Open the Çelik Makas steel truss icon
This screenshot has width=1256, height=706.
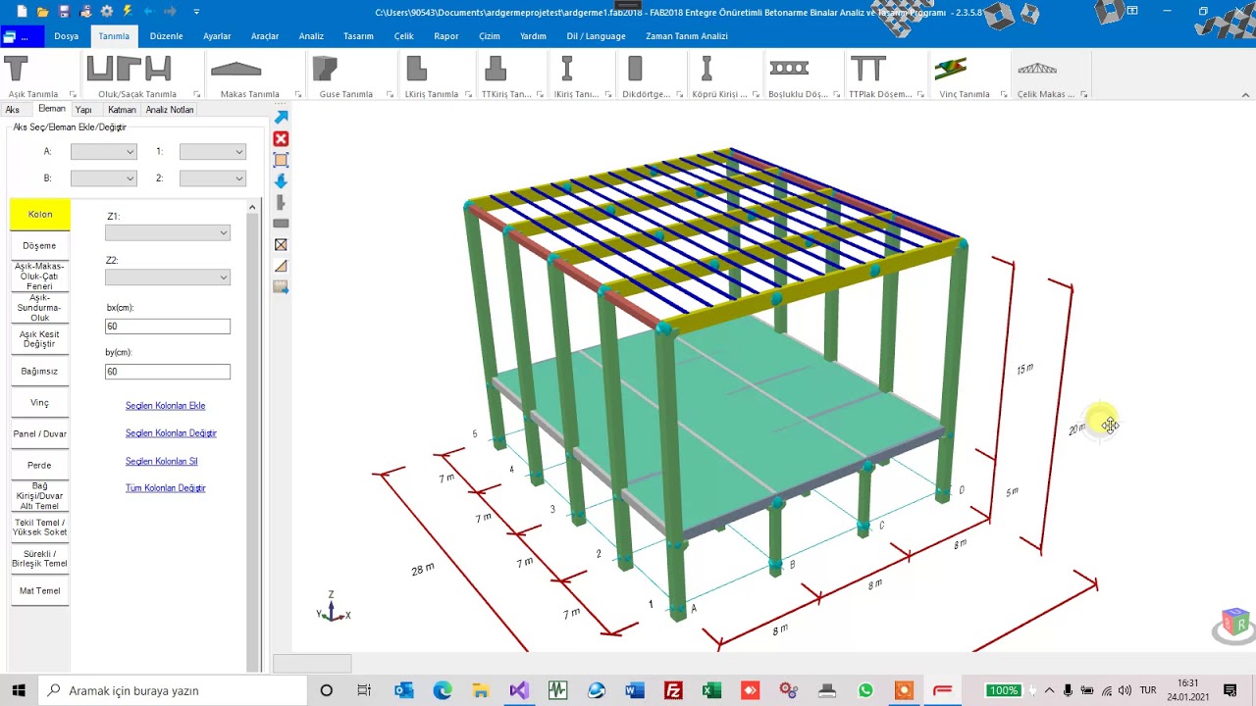click(1037, 69)
